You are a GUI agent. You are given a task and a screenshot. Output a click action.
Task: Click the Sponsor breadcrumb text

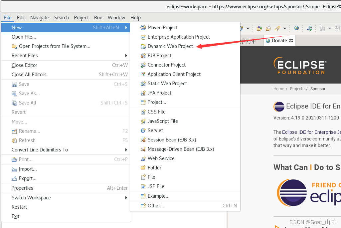tap(318, 89)
